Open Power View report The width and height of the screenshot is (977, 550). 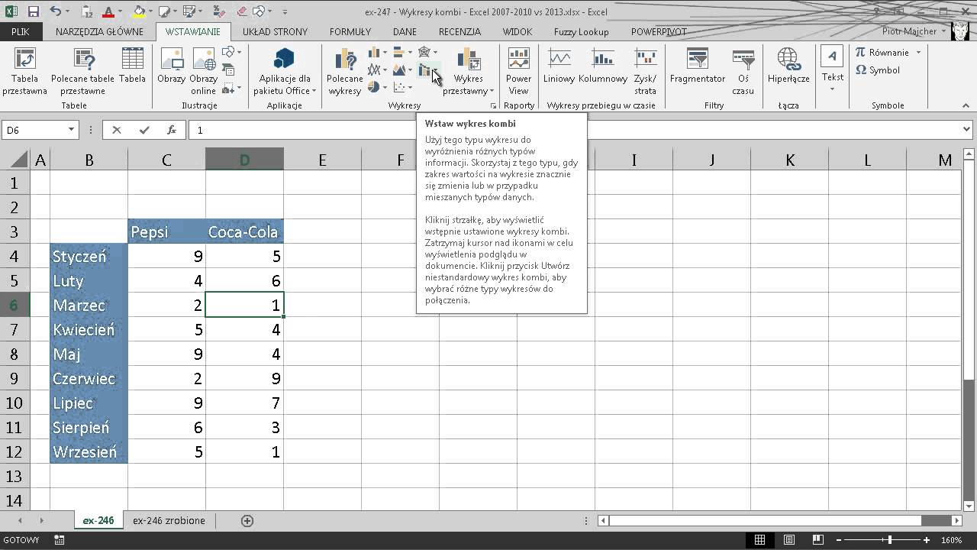(519, 72)
